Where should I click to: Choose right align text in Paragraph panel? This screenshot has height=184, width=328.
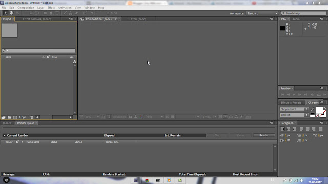pyautogui.click(x=294, y=129)
